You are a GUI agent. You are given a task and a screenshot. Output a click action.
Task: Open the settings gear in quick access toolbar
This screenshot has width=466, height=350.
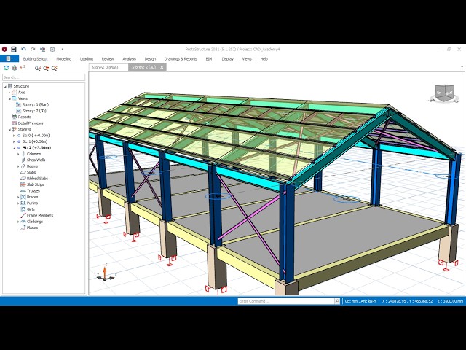(52, 49)
